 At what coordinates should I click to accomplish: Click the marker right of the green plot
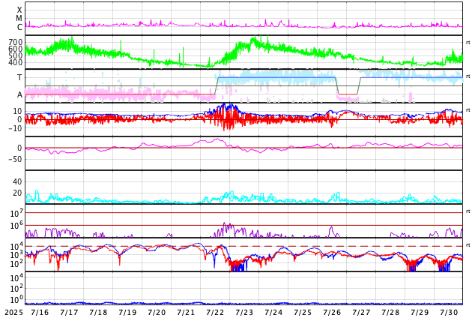tap(468, 43)
